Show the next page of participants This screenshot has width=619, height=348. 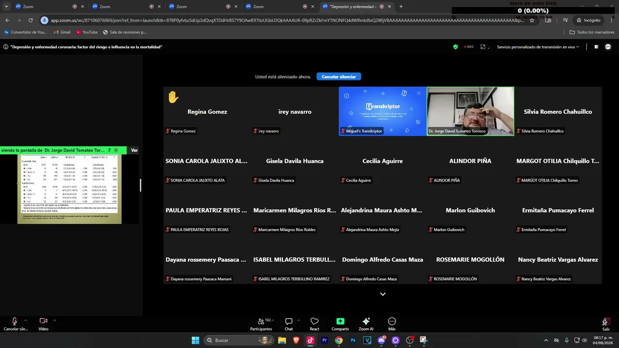(383, 294)
